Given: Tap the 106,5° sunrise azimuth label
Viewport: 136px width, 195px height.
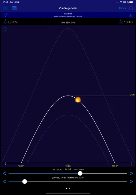Looking at the screenshot, I should point(21,166).
